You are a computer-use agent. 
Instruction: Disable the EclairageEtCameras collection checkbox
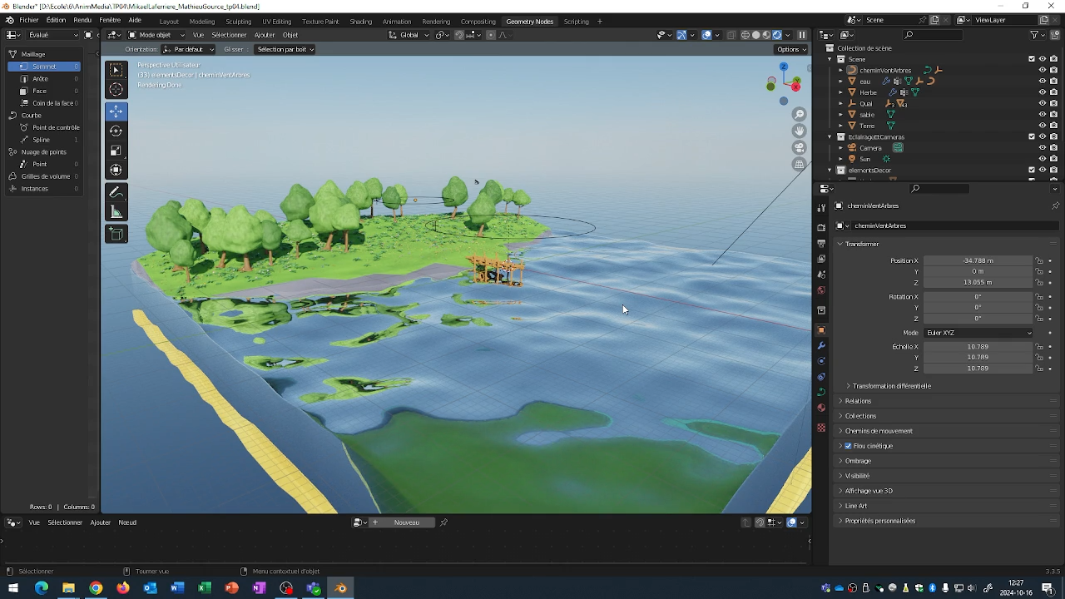click(x=1032, y=136)
